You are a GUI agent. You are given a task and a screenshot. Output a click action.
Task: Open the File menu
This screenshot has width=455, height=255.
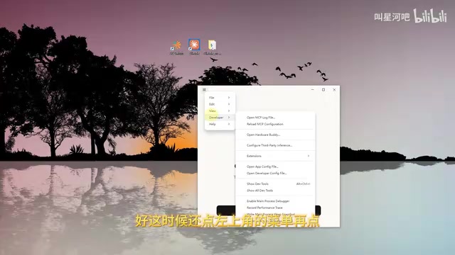tap(220, 98)
